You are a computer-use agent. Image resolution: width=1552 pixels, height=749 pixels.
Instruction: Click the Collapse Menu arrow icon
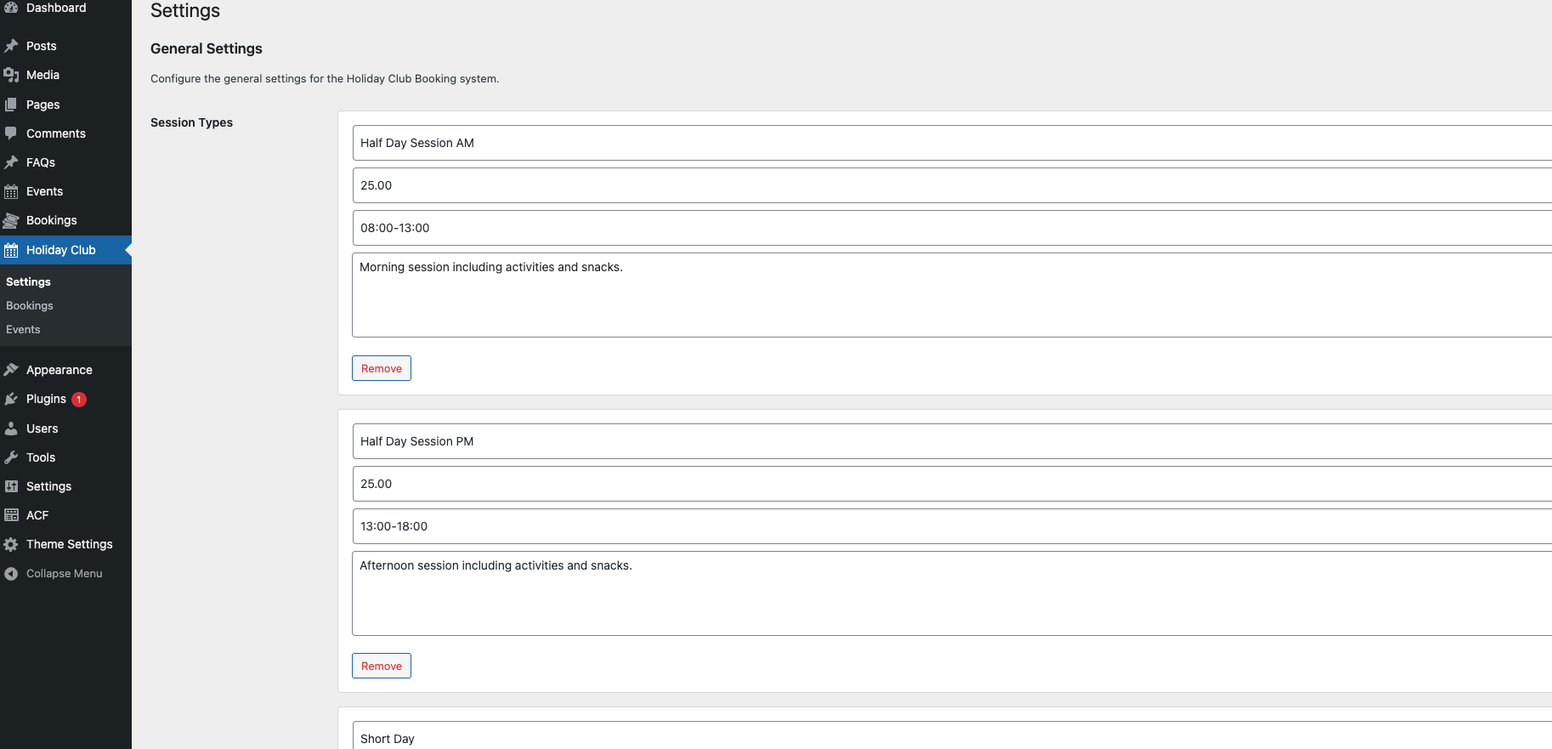tap(11, 574)
